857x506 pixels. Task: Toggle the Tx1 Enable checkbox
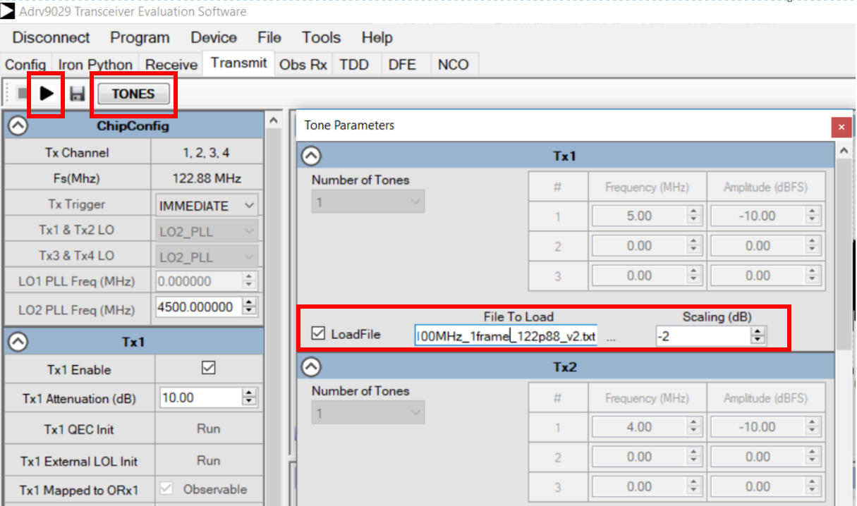208,368
